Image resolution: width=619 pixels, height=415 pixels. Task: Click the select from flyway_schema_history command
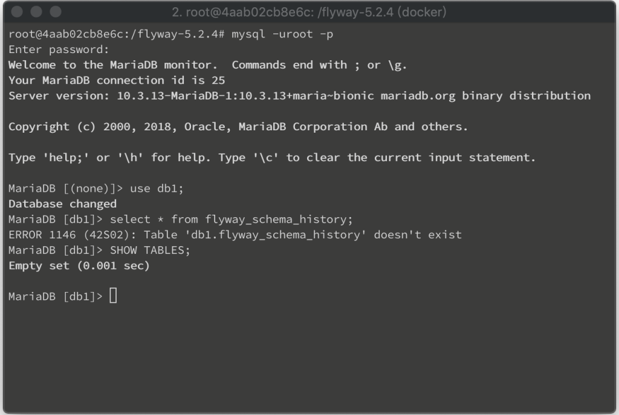232,220
